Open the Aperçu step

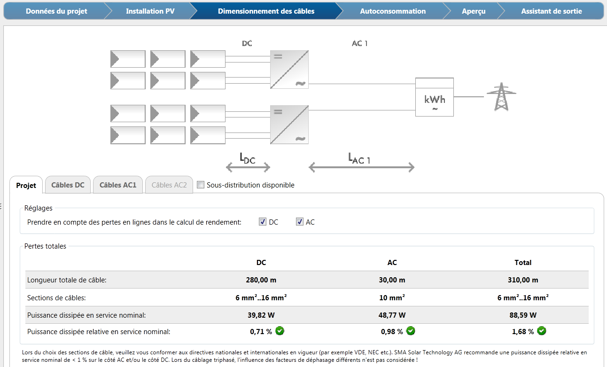click(474, 11)
